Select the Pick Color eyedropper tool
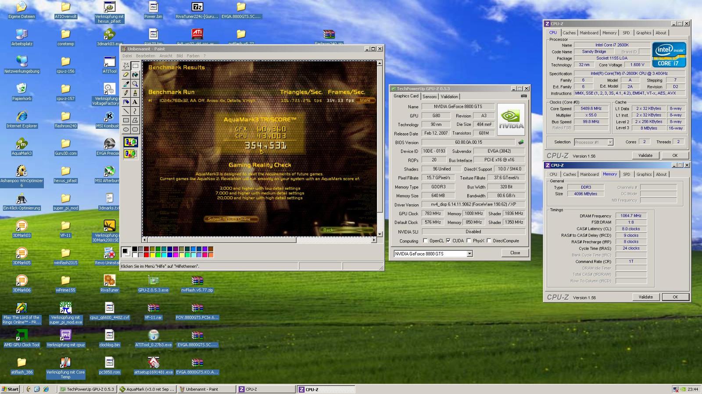The height and width of the screenshot is (394, 702). pos(126,84)
